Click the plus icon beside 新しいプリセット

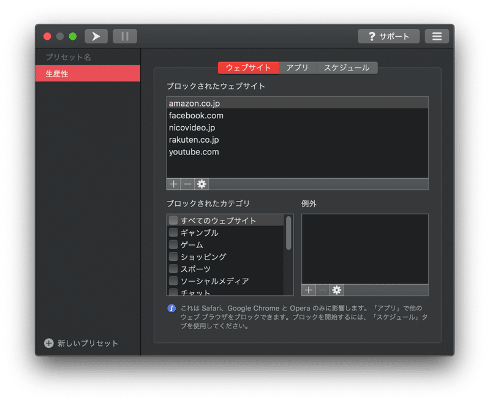coord(49,343)
